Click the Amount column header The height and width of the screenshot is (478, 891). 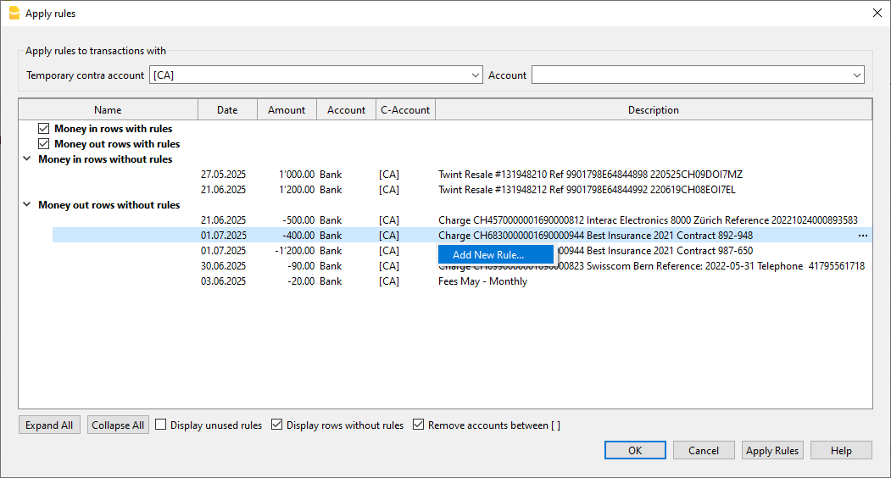tap(287, 110)
